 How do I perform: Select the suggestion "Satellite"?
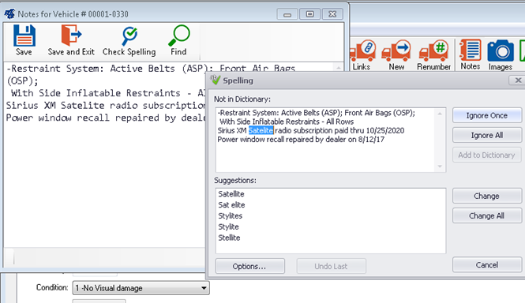(231, 194)
